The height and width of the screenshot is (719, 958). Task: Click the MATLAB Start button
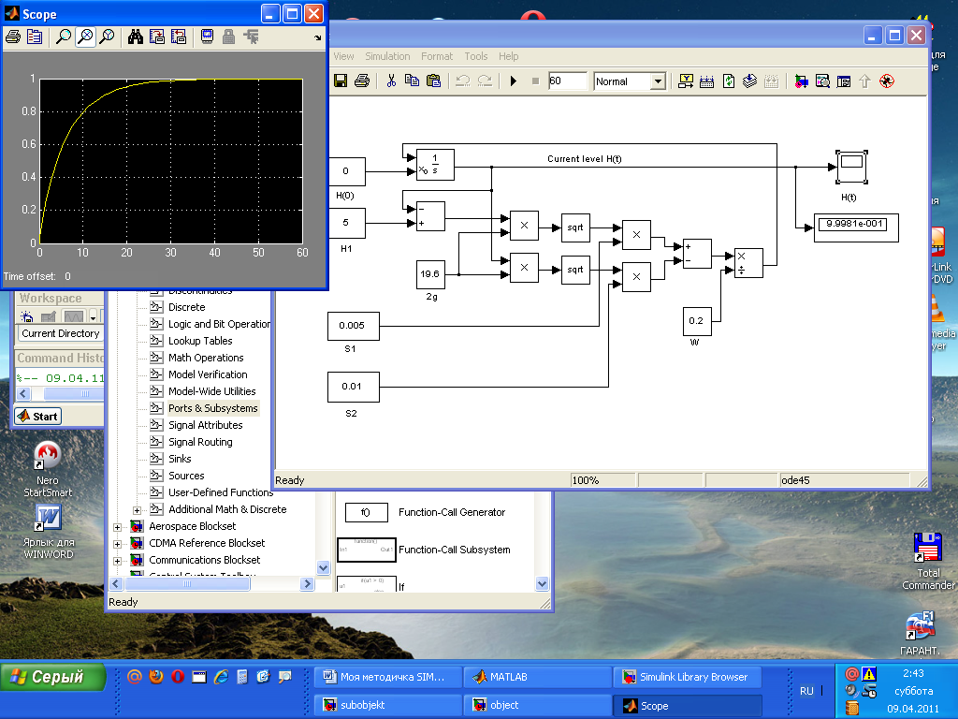click(37, 417)
